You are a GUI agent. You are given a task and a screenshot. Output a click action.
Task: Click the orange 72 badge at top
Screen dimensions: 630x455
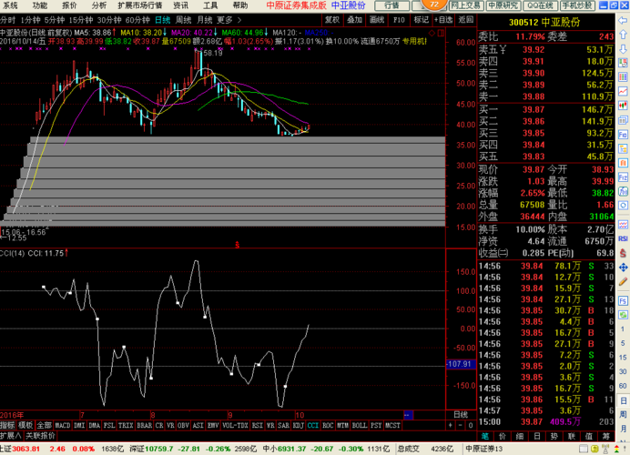click(434, 5)
